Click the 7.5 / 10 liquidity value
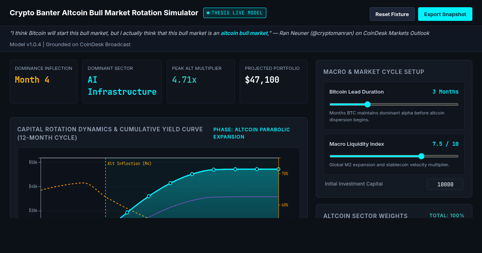This screenshot has height=253, width=482. [445, 144]
